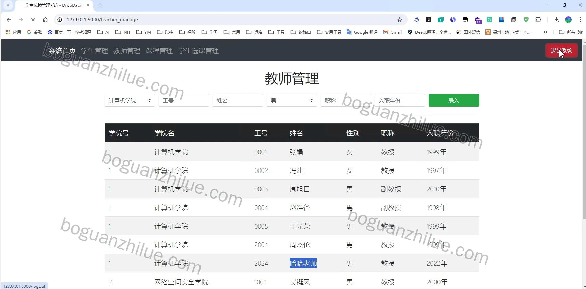Image resolution: width=586 pixels, height=289 pixels.
Task: View site information for 127.0.0.1
Action: (60, 20)
